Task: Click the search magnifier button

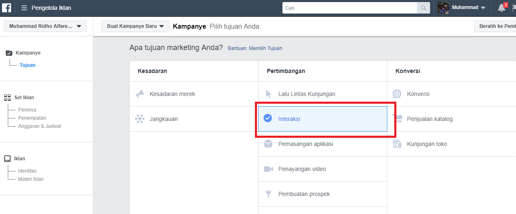Action: (x=423, y=8)
